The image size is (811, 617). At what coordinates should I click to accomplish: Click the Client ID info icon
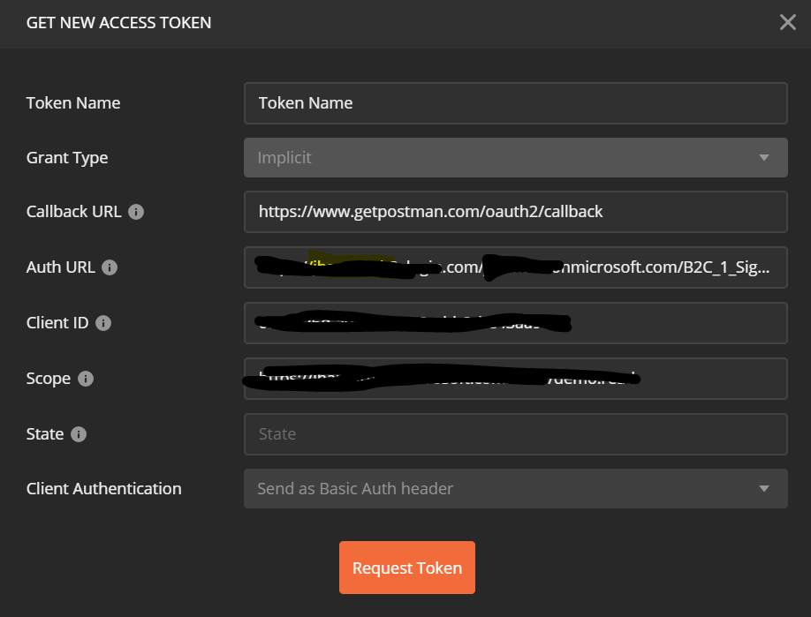[x=101, y=323]
